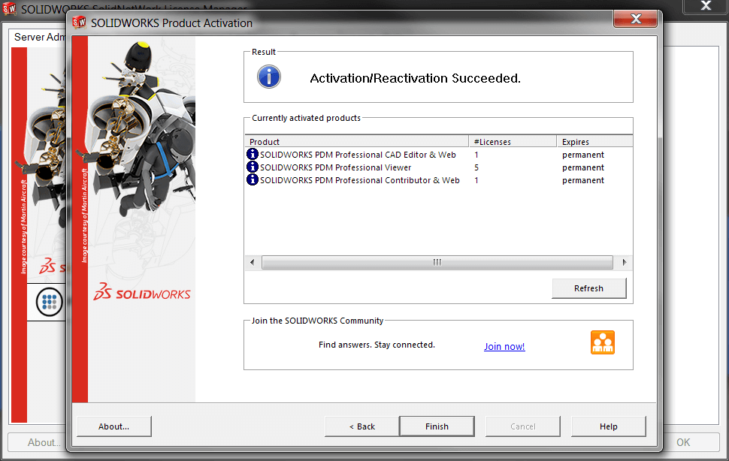Viewport: 729px width, 461px height.
Task: Sort by the Expires column header
Action: pyautogui.click(x=594, y=142)
